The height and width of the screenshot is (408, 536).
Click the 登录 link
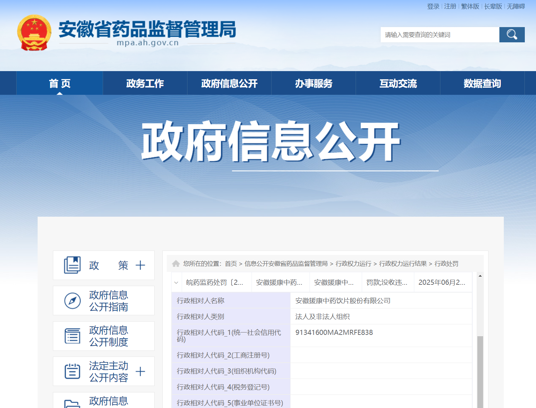tap(433, 6)
